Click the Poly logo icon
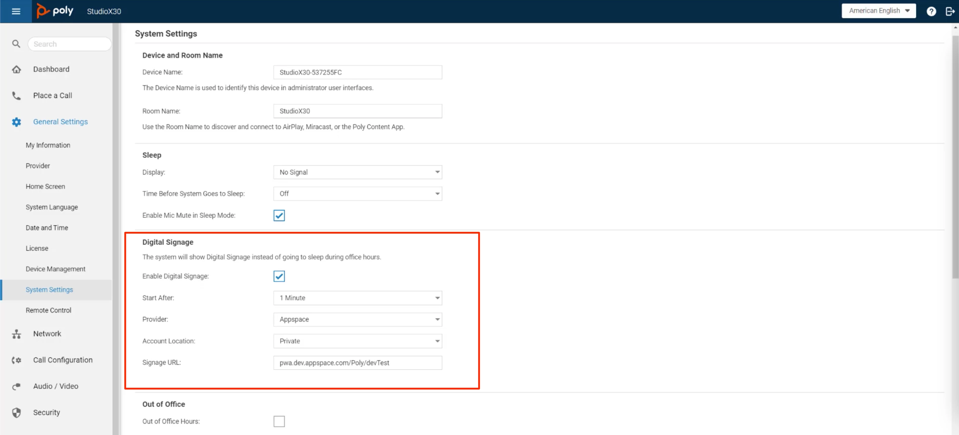The image size is (959, 435). click(42, 11)
